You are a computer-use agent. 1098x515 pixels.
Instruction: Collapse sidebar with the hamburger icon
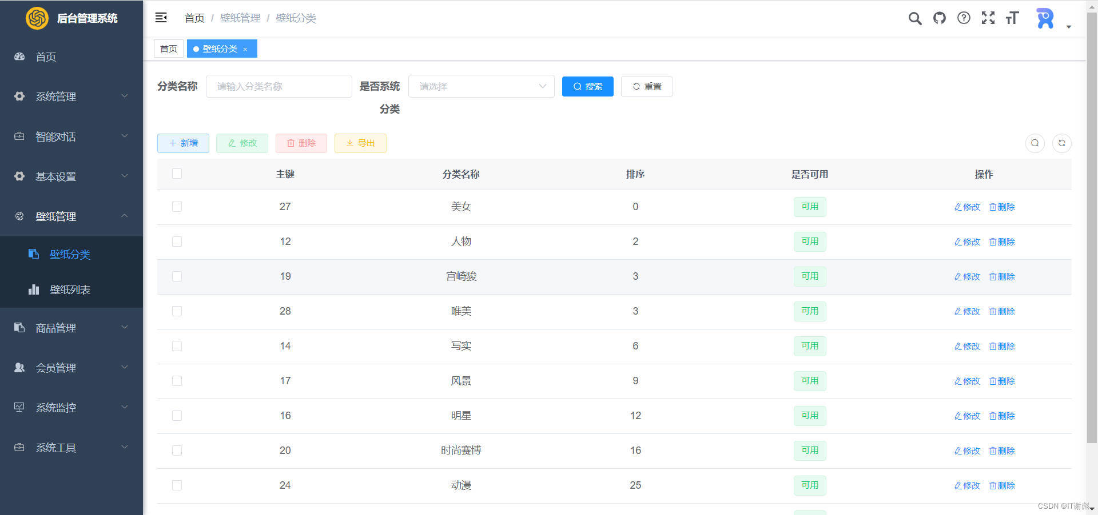(x=161, y=18)
